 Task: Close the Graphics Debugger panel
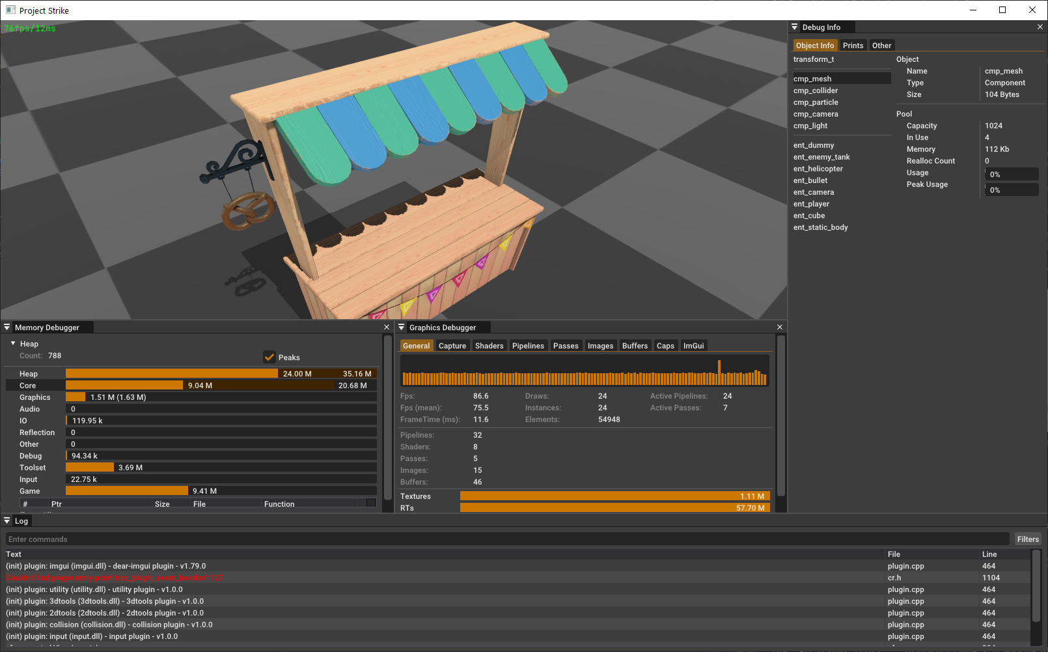(780, 327)
